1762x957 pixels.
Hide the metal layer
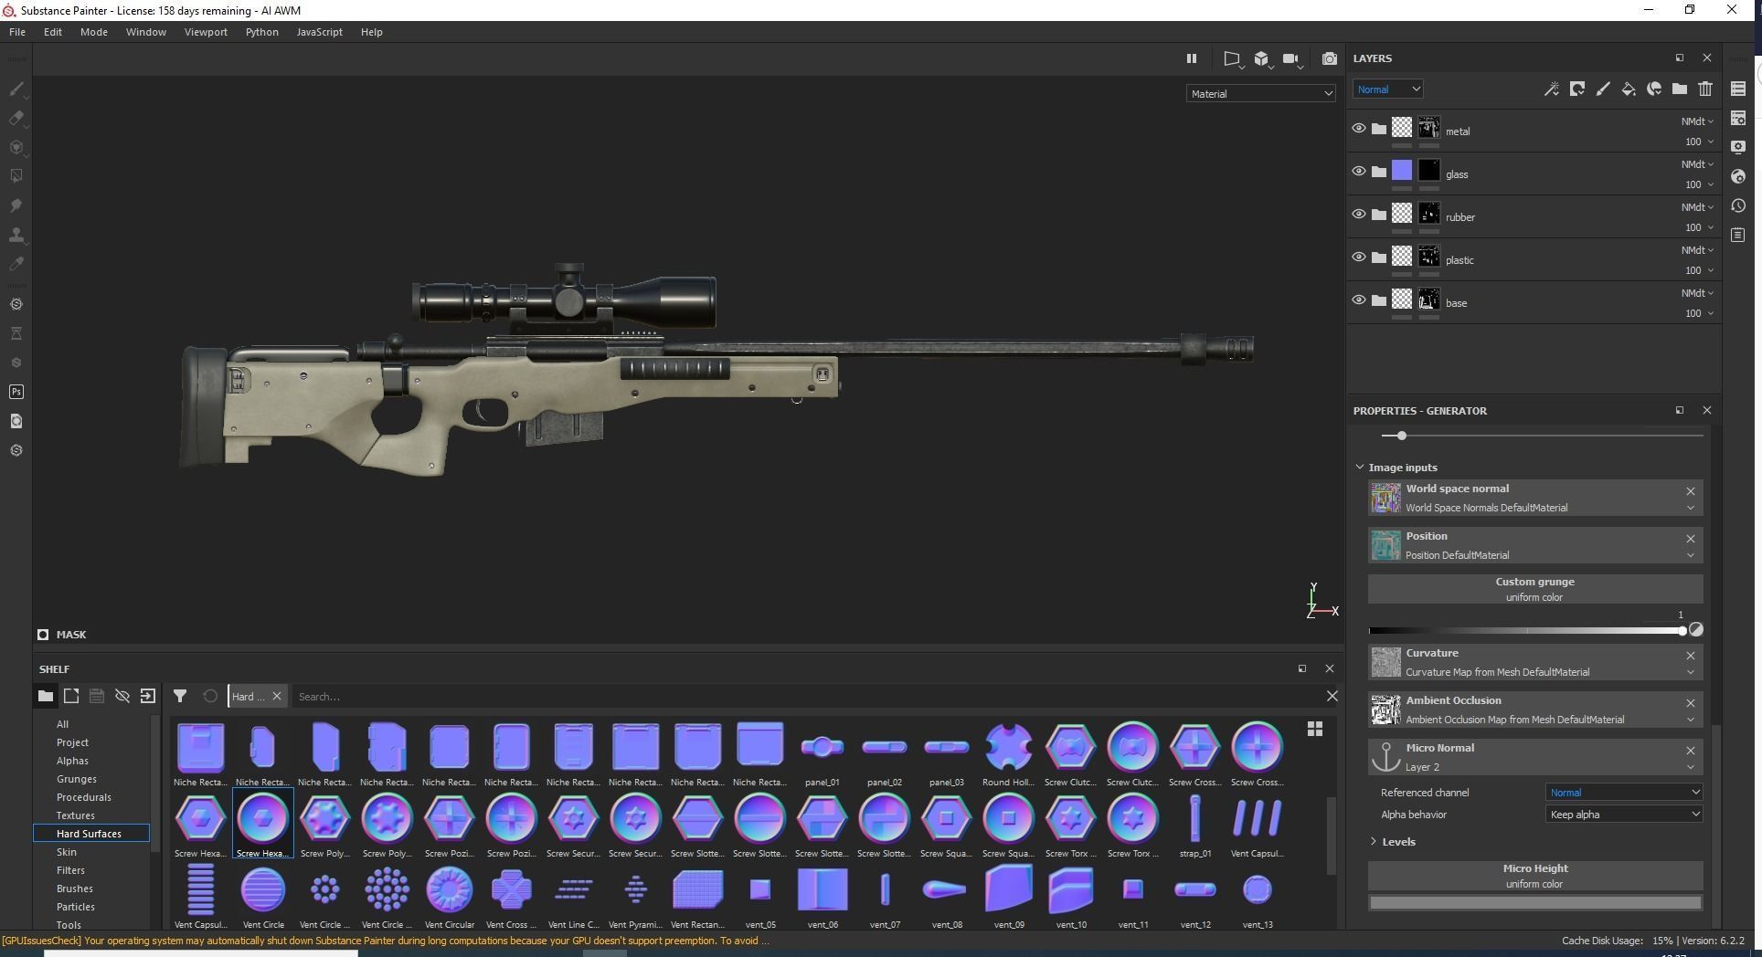1359,128
